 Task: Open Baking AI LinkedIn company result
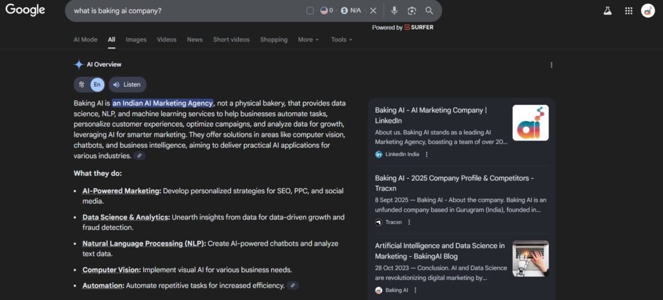coord(431,115)
